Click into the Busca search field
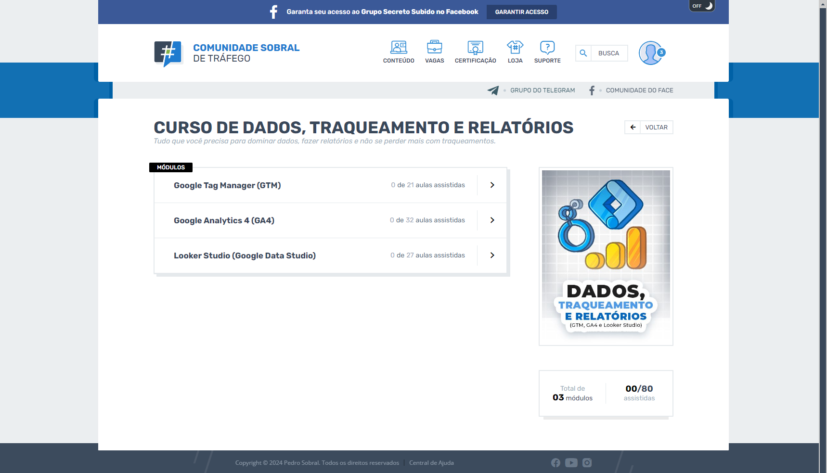 pyautogui.click(x=609, y=53)
